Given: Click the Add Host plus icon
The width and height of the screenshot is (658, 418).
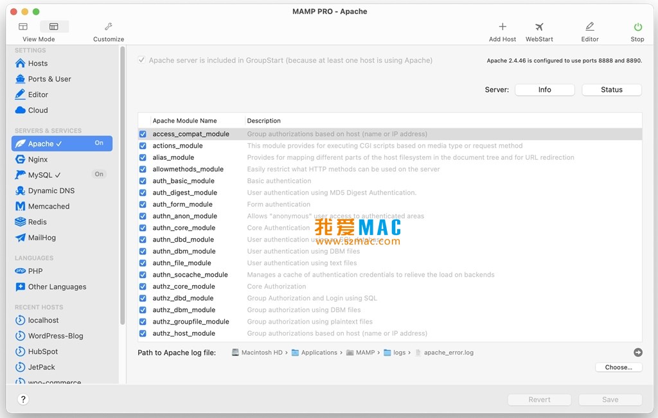Looking at the screenshot, I should point(502,27).
